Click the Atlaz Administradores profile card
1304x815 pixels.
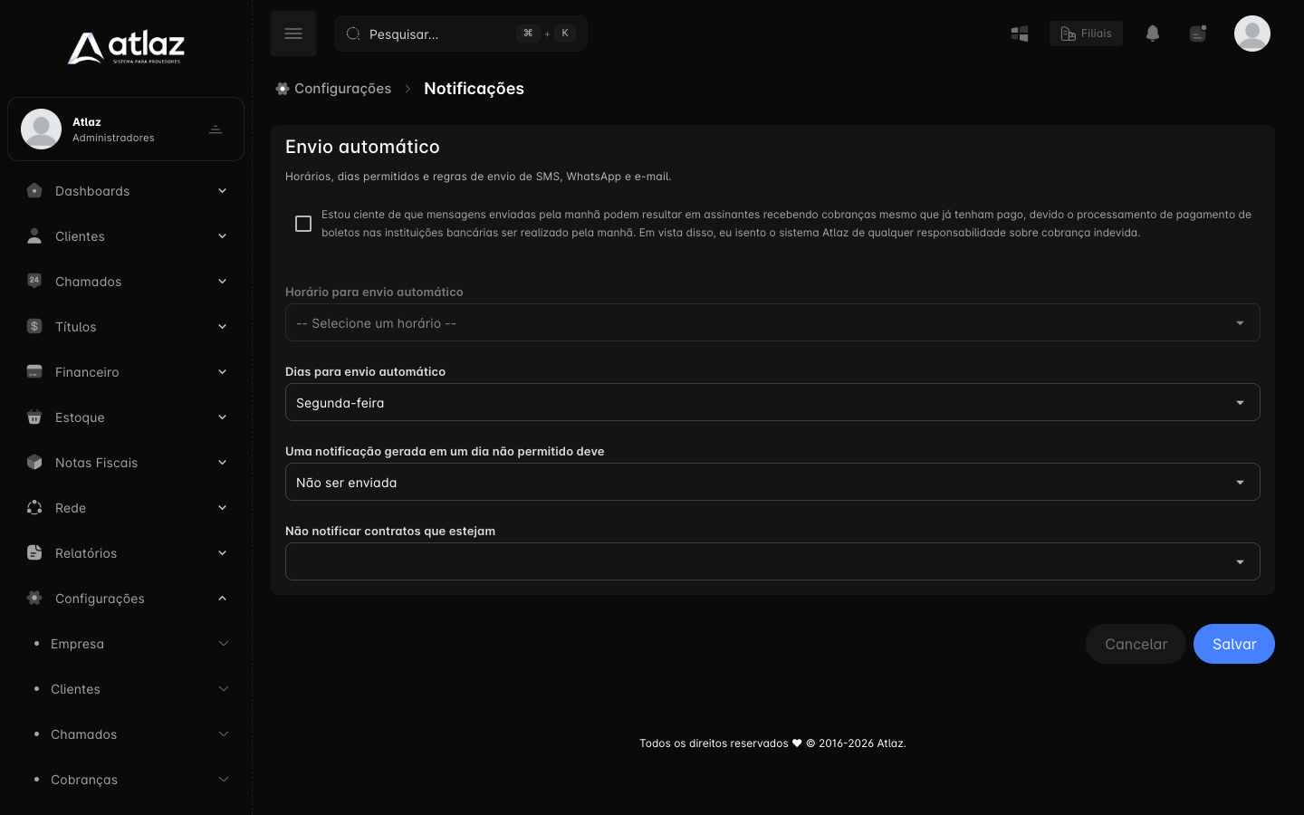click(x=126, y=129)
